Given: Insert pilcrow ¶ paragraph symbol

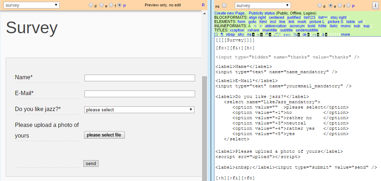Looking at the screenshot, I should pyautogui.click(x=222, y=35).
